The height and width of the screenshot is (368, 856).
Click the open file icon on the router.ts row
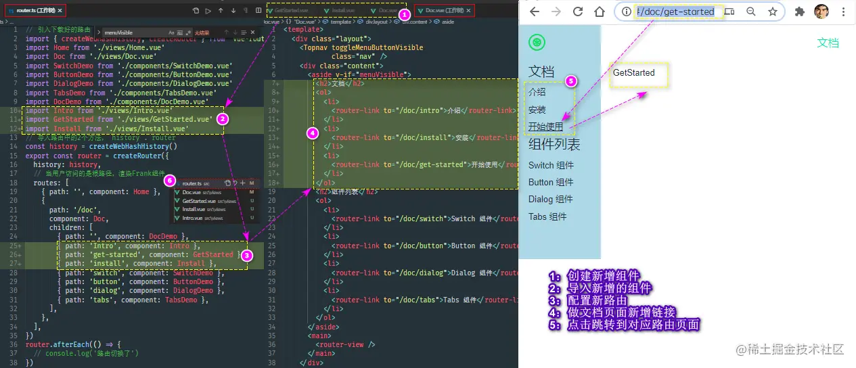[x=228, y=183]
